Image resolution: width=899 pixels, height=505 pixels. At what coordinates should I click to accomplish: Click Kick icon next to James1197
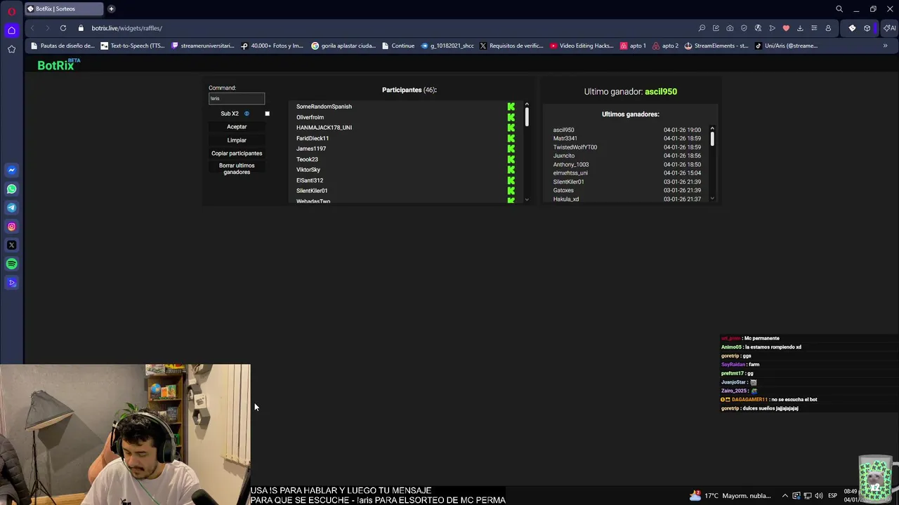point(511,149)
